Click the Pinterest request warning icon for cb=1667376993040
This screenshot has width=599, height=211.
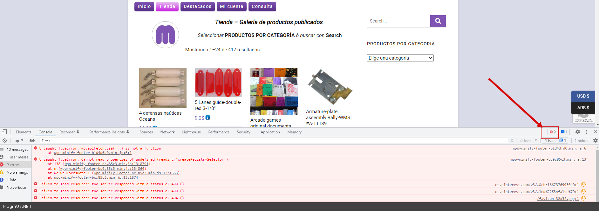point(583,184)
